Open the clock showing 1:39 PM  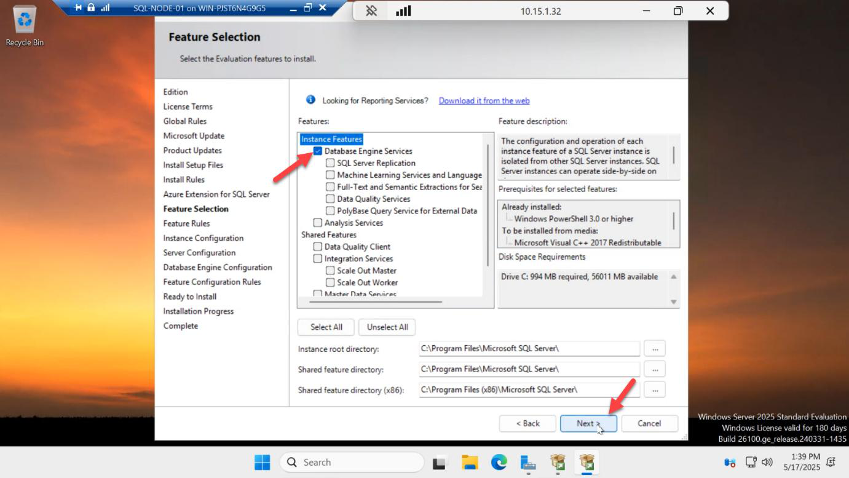(x=802, y=462)
